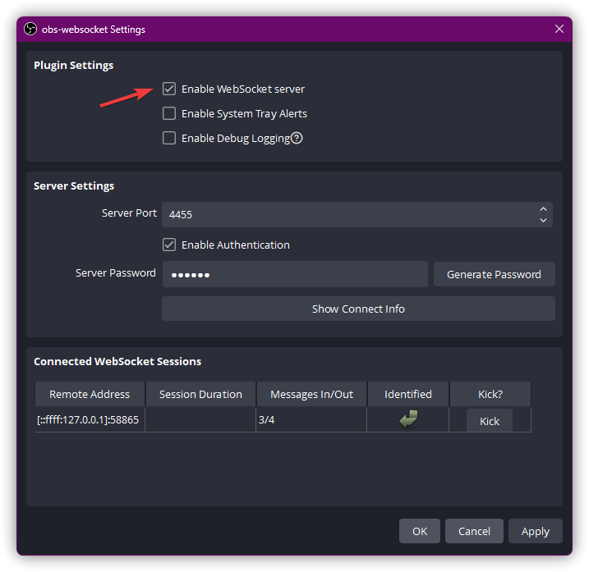Decrease Server Port with down arrow
The image size is (589, 572).
543,220
